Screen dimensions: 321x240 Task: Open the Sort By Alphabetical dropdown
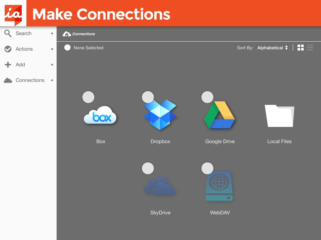273,48
